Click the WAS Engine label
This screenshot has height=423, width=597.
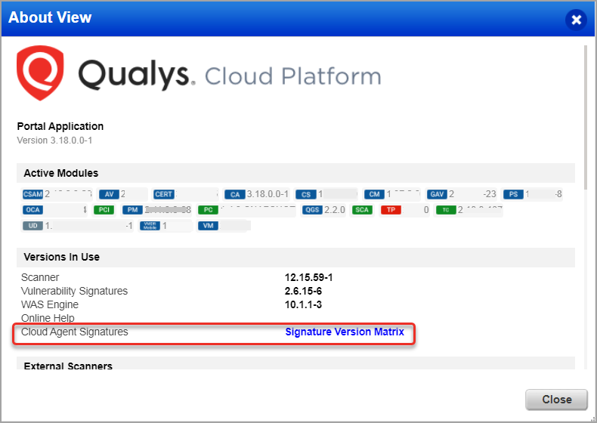pyautogui.click(x=49, y=305)
